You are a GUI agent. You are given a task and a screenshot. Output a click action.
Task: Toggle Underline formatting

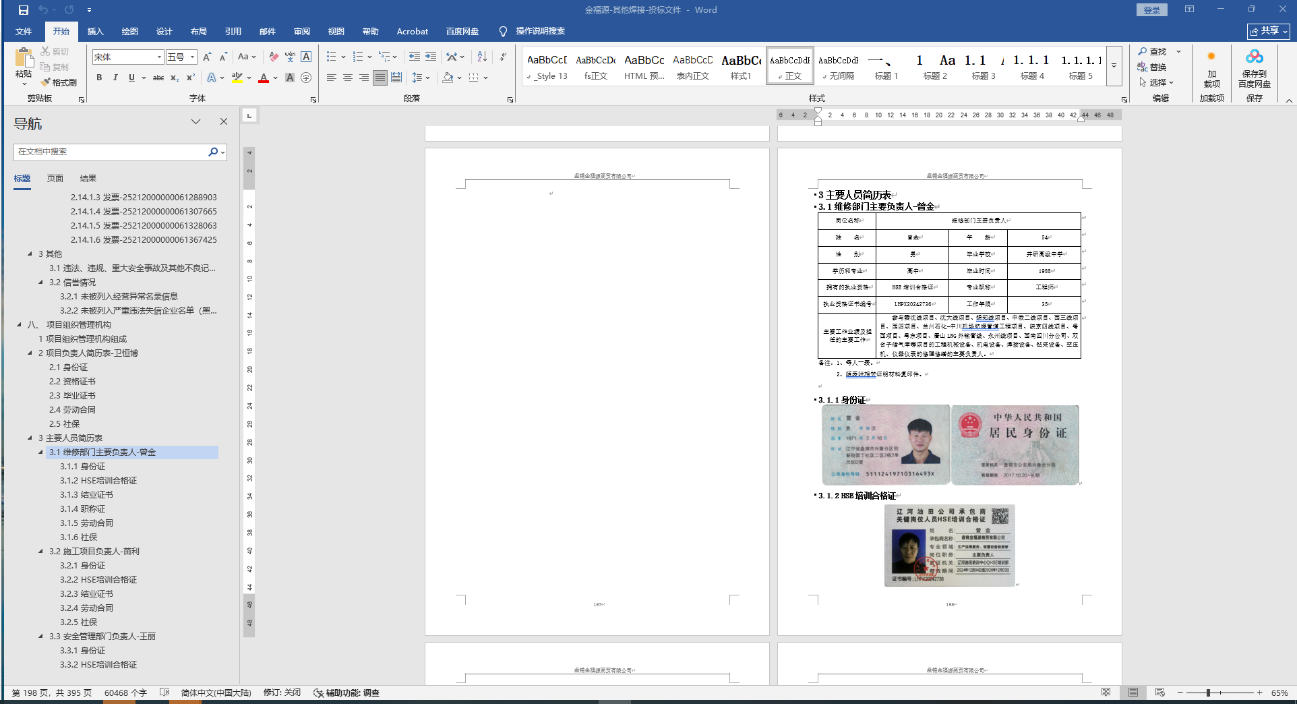[x=131, y=78]
